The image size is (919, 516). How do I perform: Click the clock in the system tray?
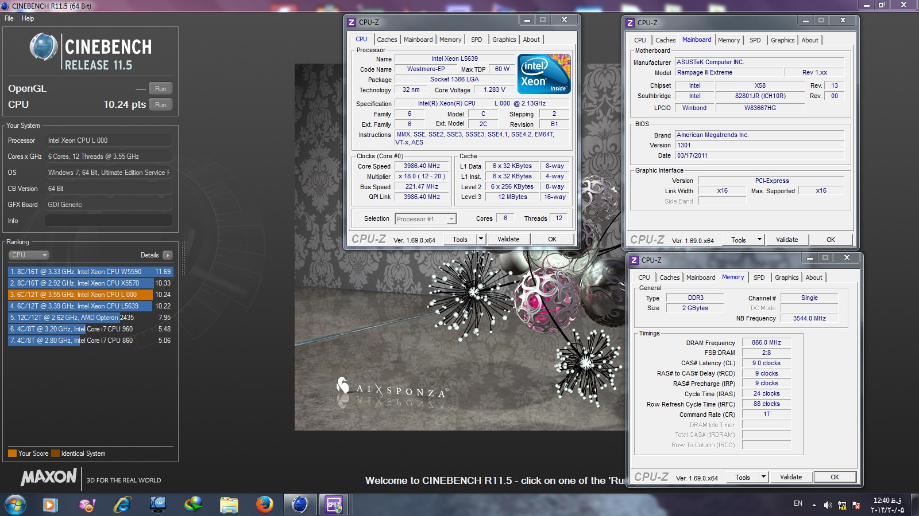point(887,505)
